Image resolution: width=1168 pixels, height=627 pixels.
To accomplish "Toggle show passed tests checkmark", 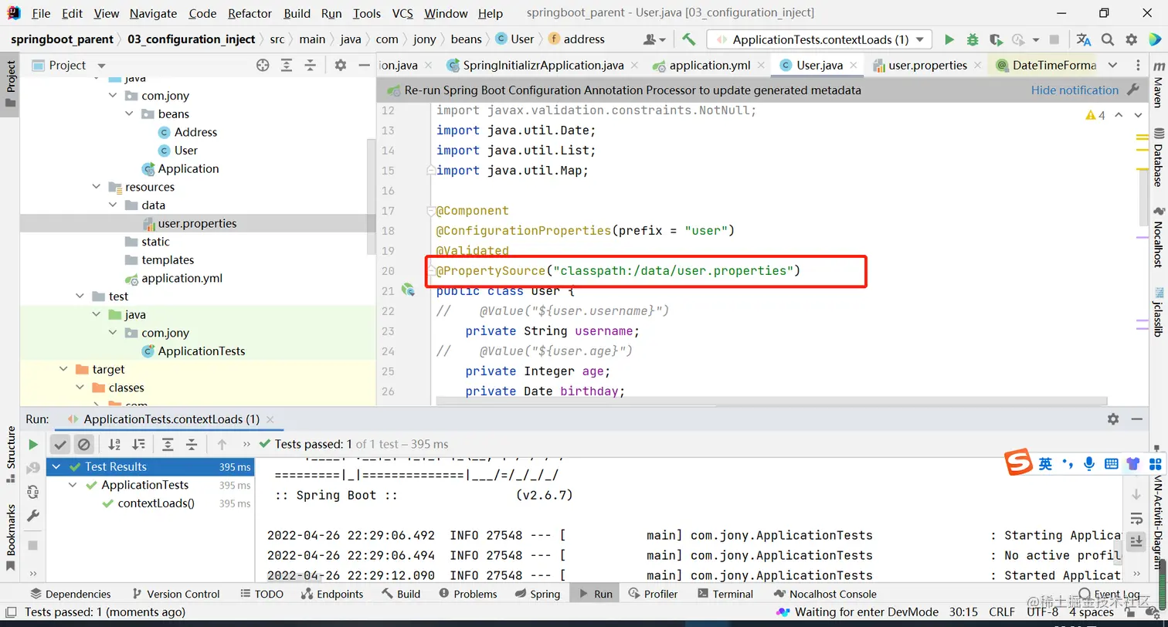I will click(60, 444).
